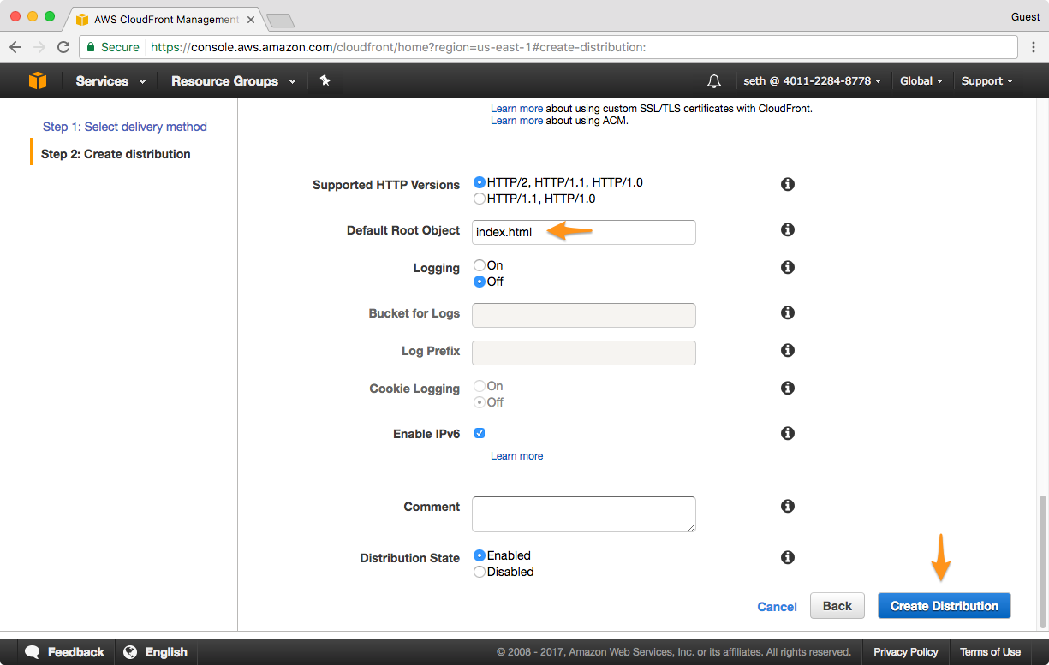This screenshot has width=1049, height=665.
Task: Open the Resource Groups dropdown
Action: tap(233, 80)
